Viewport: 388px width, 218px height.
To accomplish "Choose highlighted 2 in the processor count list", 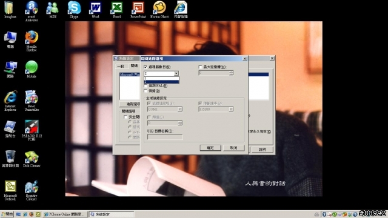I will (x=161, y=82).
